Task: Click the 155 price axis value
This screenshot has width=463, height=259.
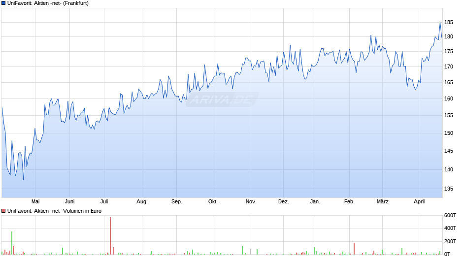Action: click(x=449, y=116)
